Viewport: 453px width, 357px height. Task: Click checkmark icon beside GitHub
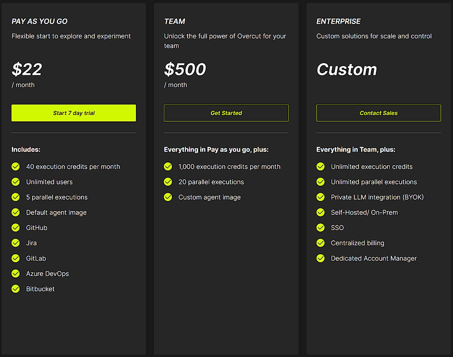(16, 228)
